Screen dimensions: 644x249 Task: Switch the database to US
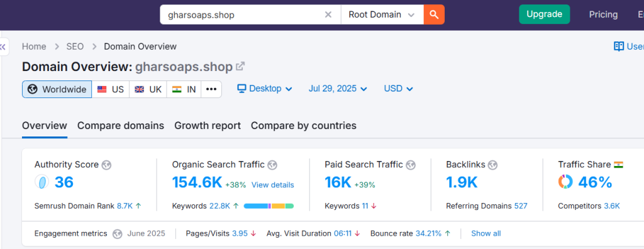111,89
